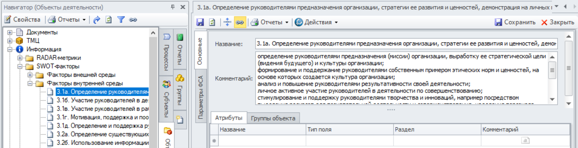This screenshot has width=578, height=148.
Task: Click the Название input field
Action: click(406, 44)
